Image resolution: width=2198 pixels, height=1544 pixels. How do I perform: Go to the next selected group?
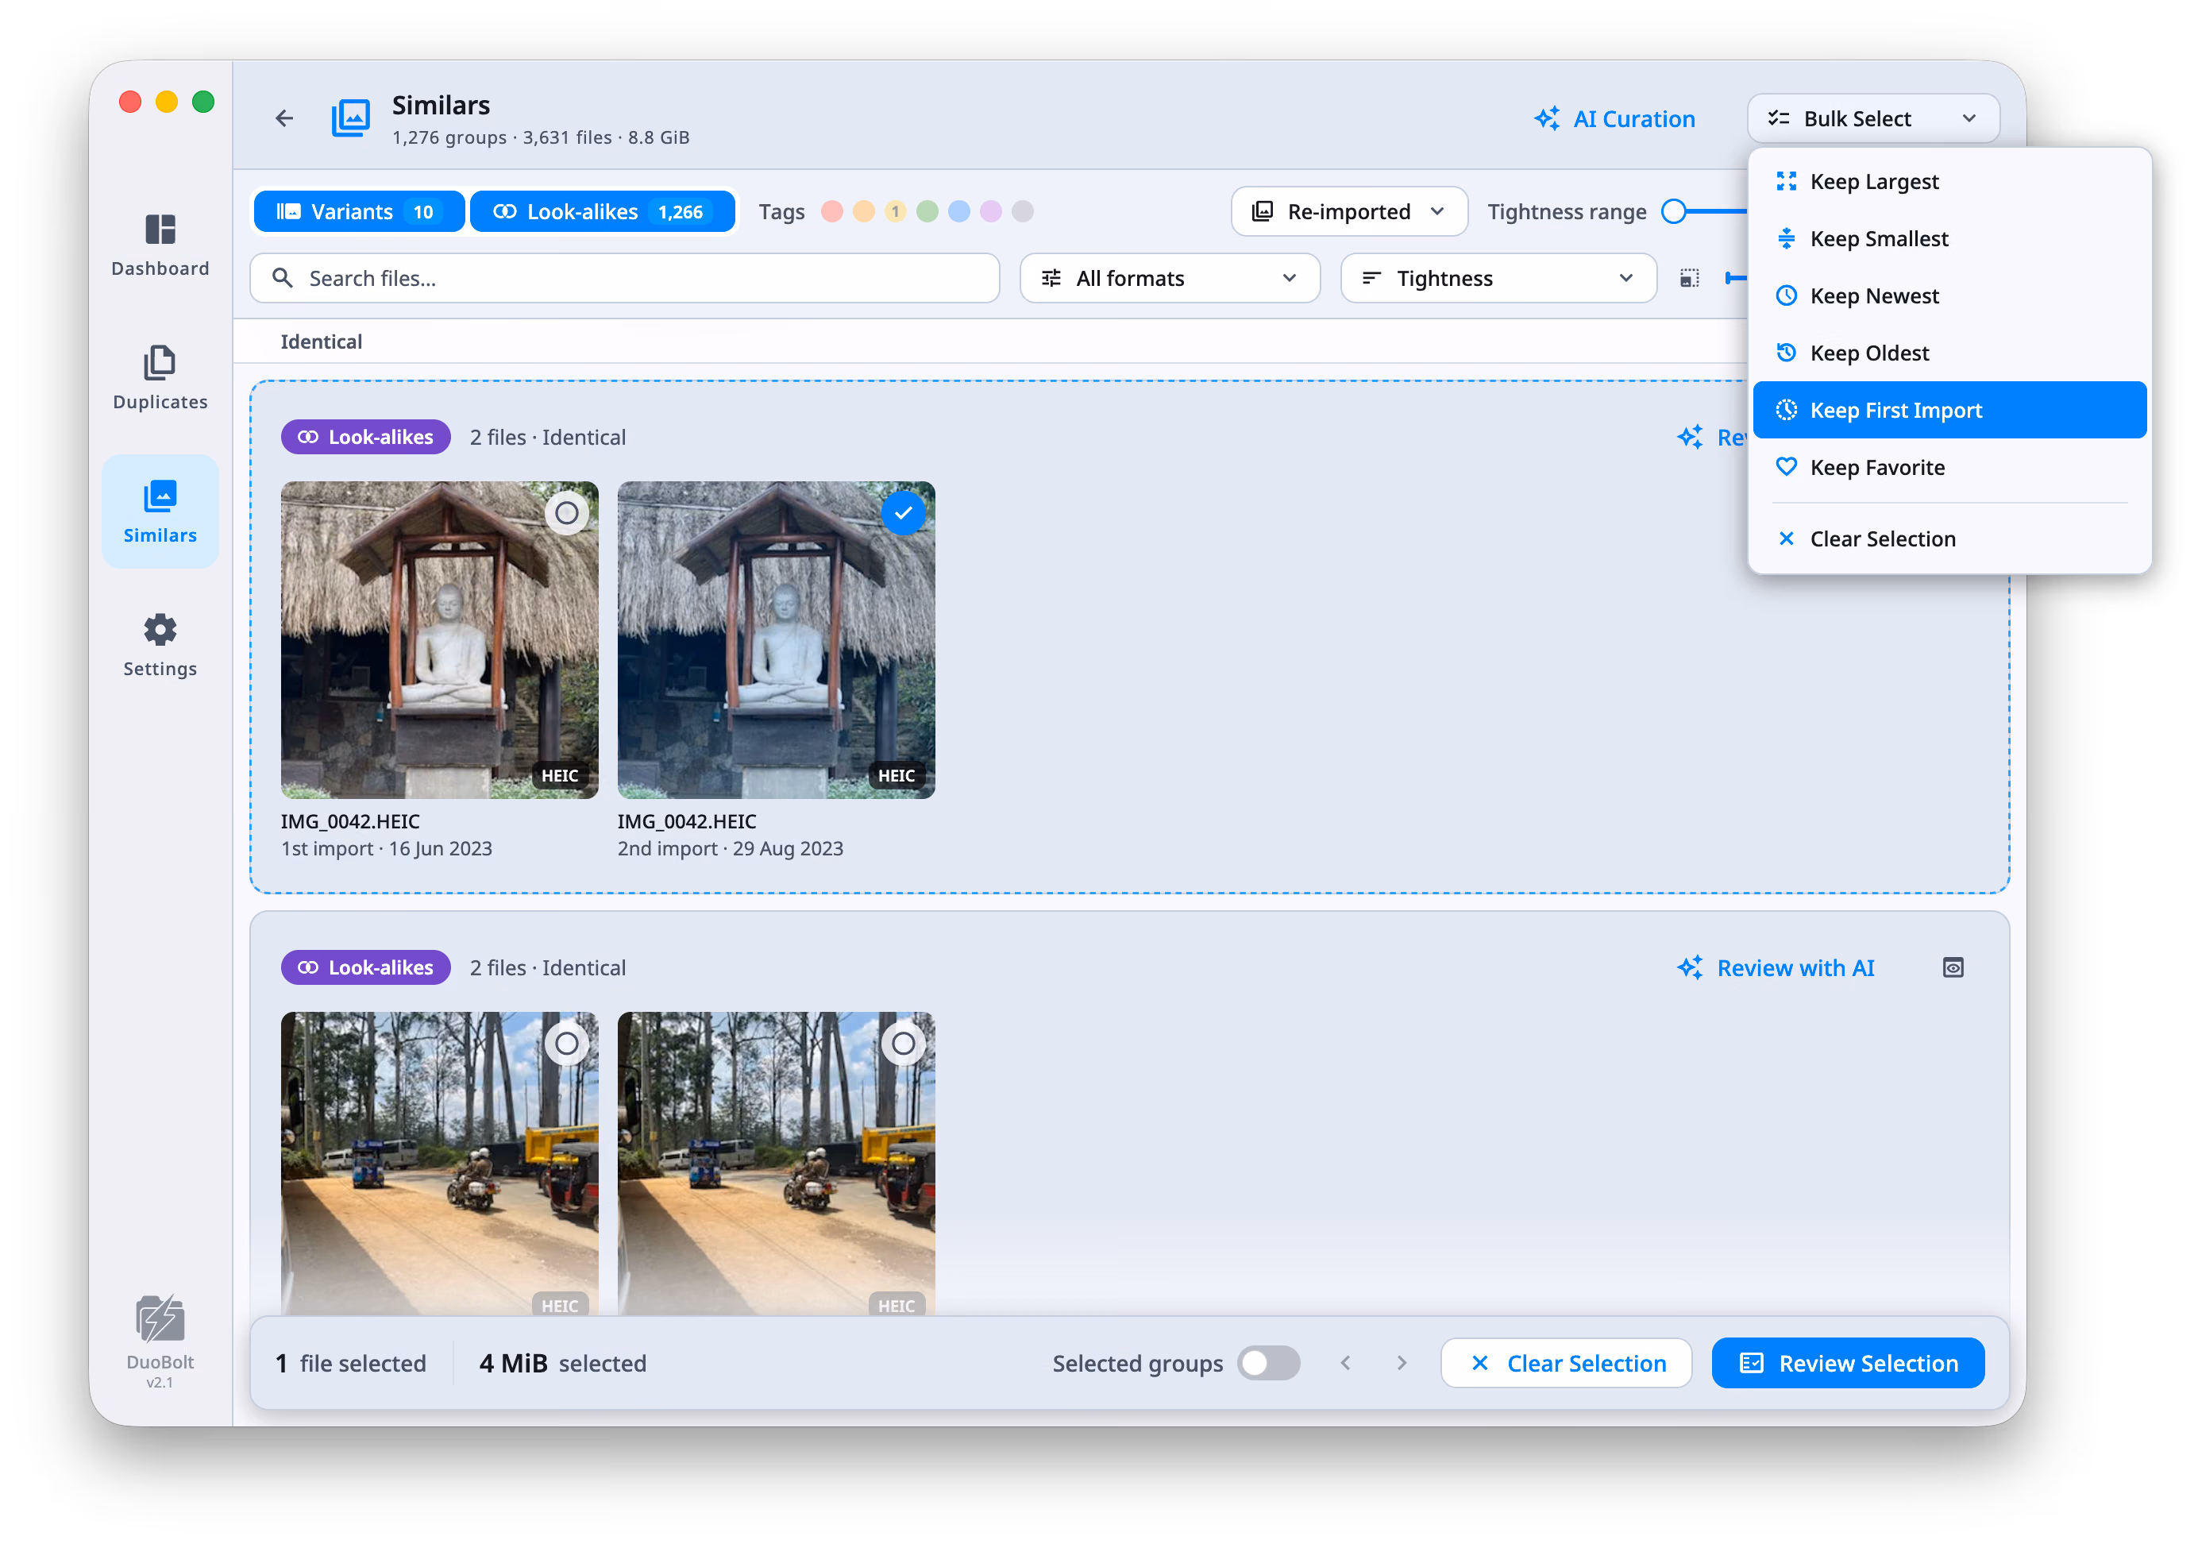coord(1402,1363)
